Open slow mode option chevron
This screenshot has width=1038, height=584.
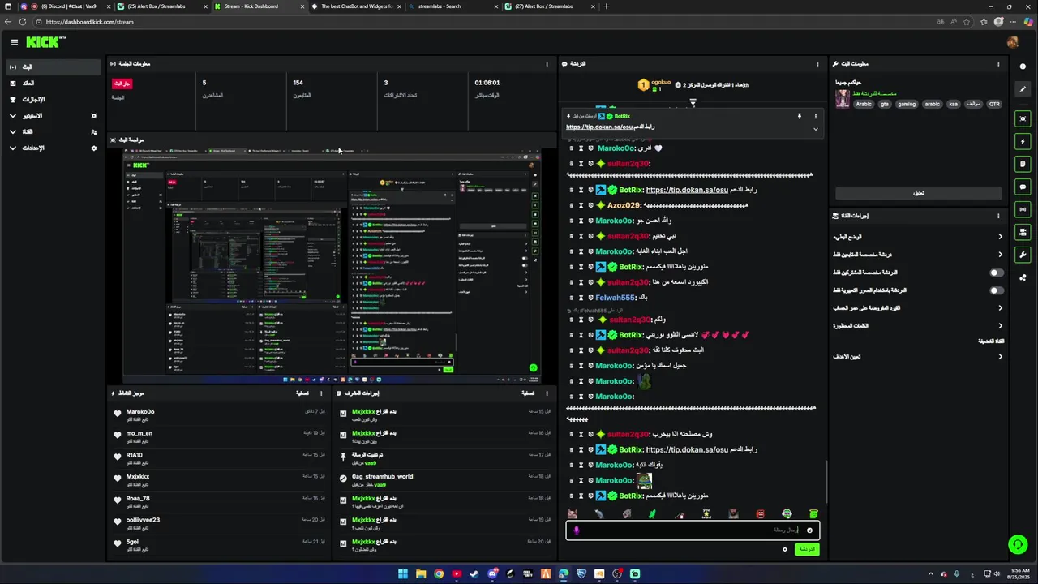point(1000,237)
